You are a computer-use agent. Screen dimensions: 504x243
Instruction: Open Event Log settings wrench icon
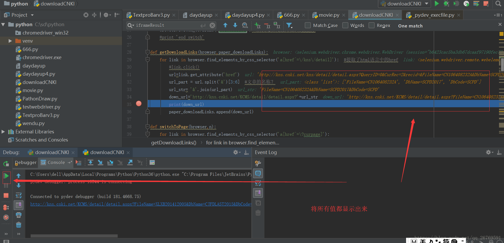[x=258, y=163]
